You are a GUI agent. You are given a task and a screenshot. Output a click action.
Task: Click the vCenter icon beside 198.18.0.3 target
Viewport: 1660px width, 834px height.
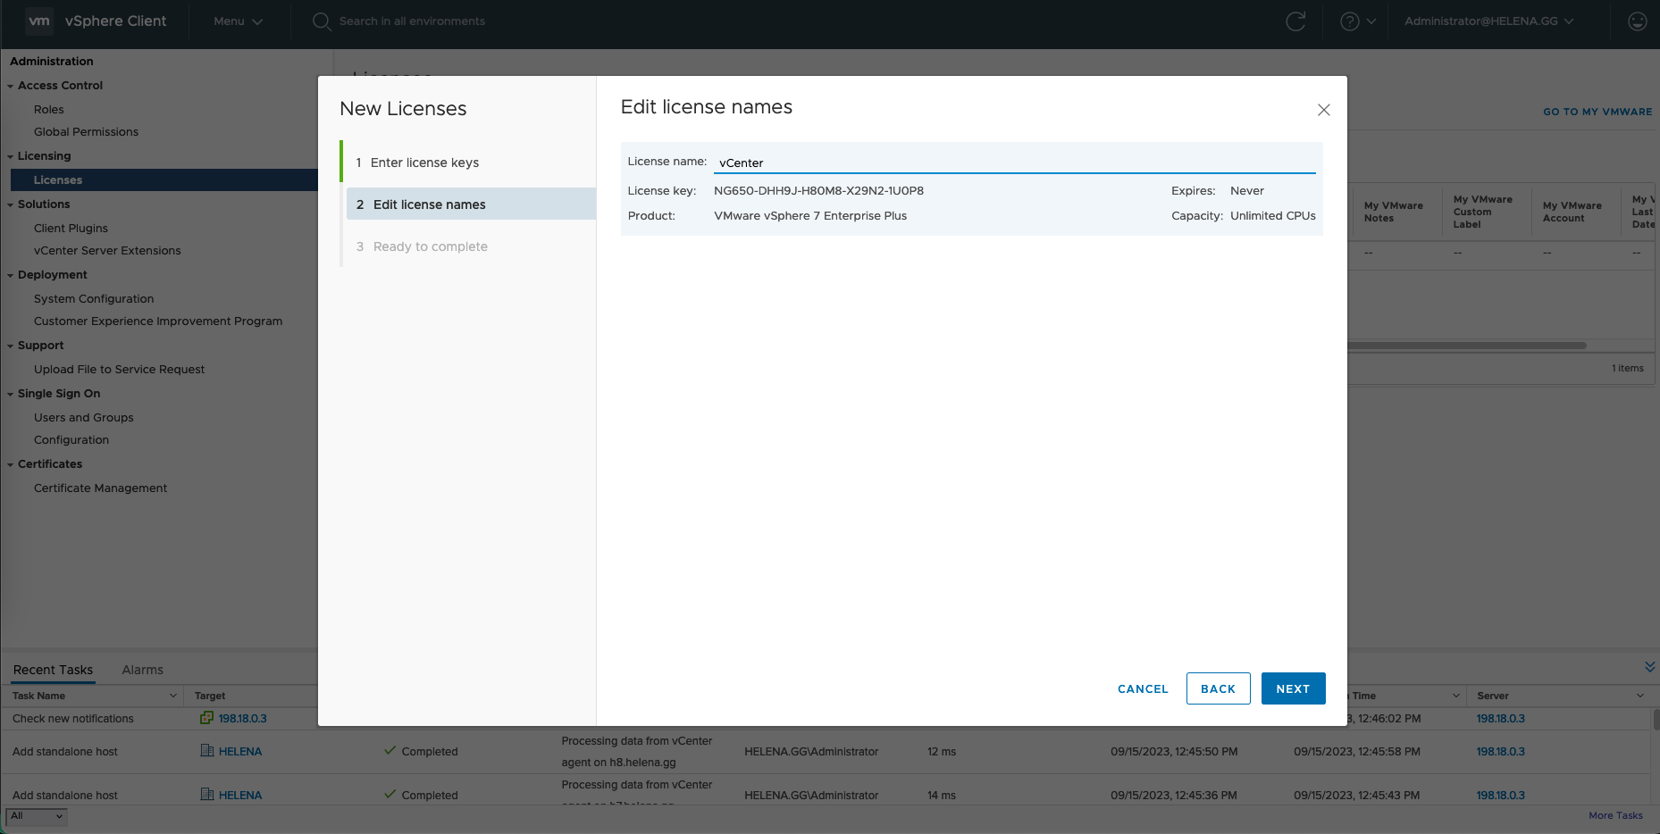click(206, 718)
